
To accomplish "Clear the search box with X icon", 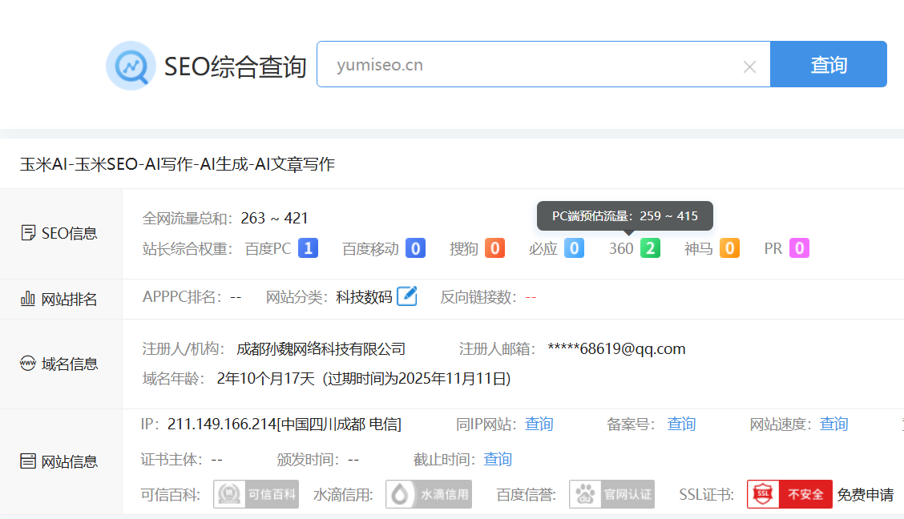I will pyautogui.click(x=749, y=67).
